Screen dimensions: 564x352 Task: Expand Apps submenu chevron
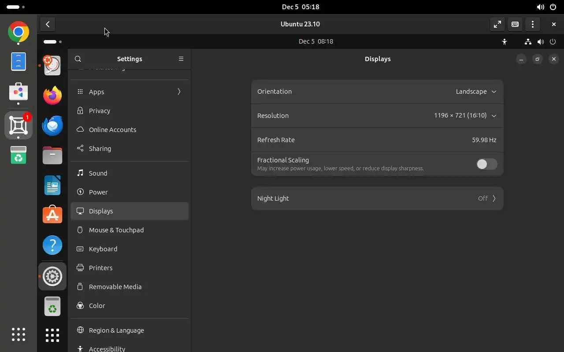[179, 92]
